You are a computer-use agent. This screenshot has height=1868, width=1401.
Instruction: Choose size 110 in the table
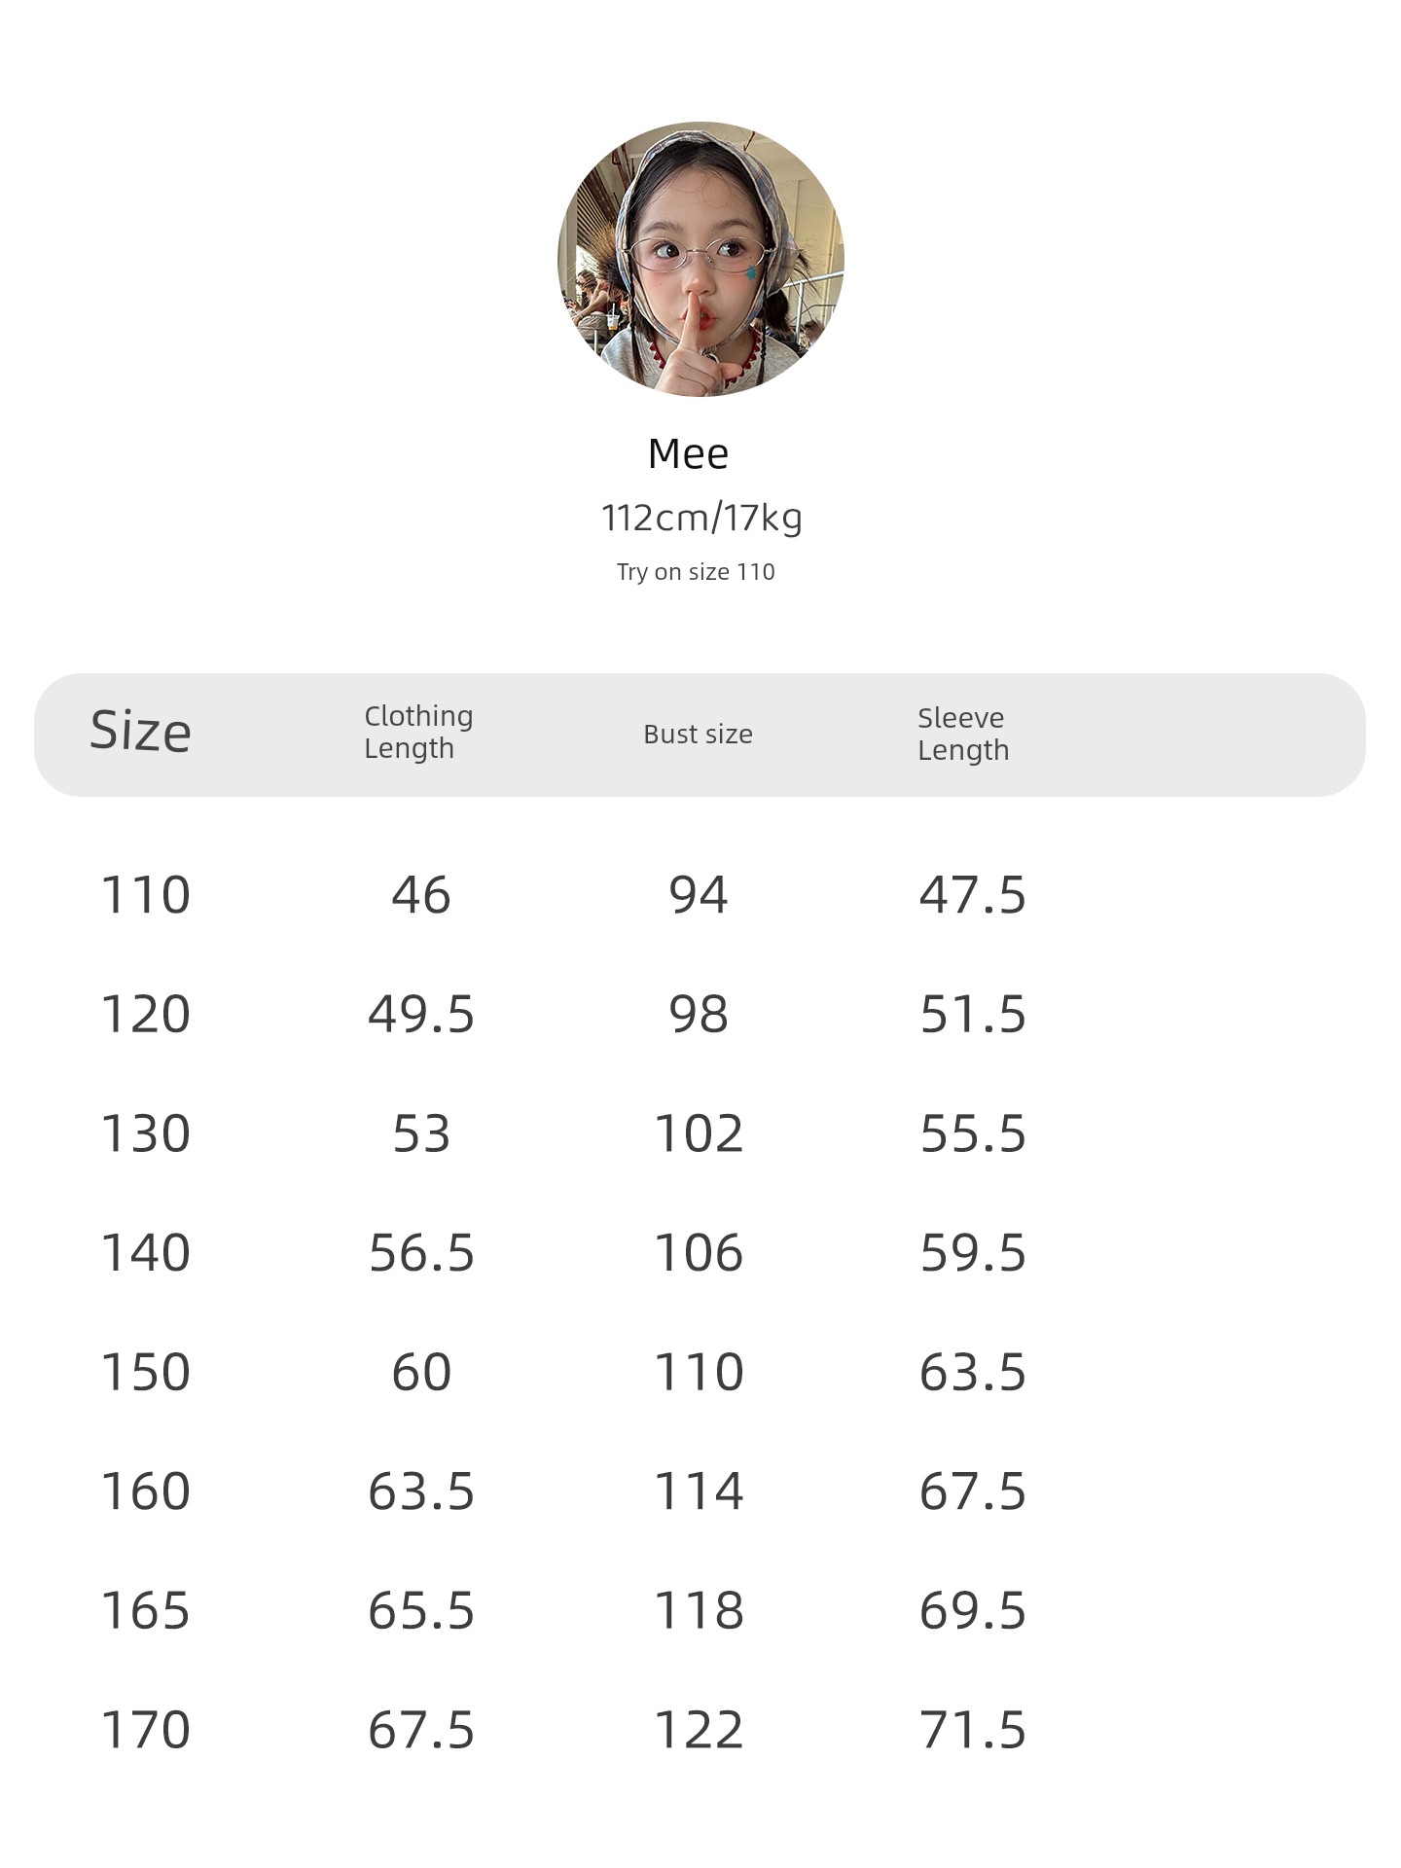(x=146, y=895)
